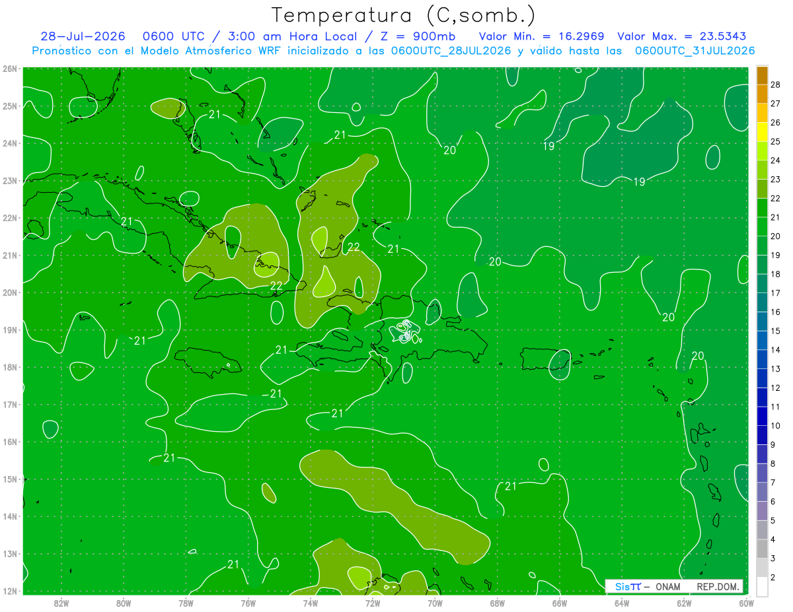Click the 'ONAM' label in map corner
Viewport: 793px width, 612px height.
point(668,586)
